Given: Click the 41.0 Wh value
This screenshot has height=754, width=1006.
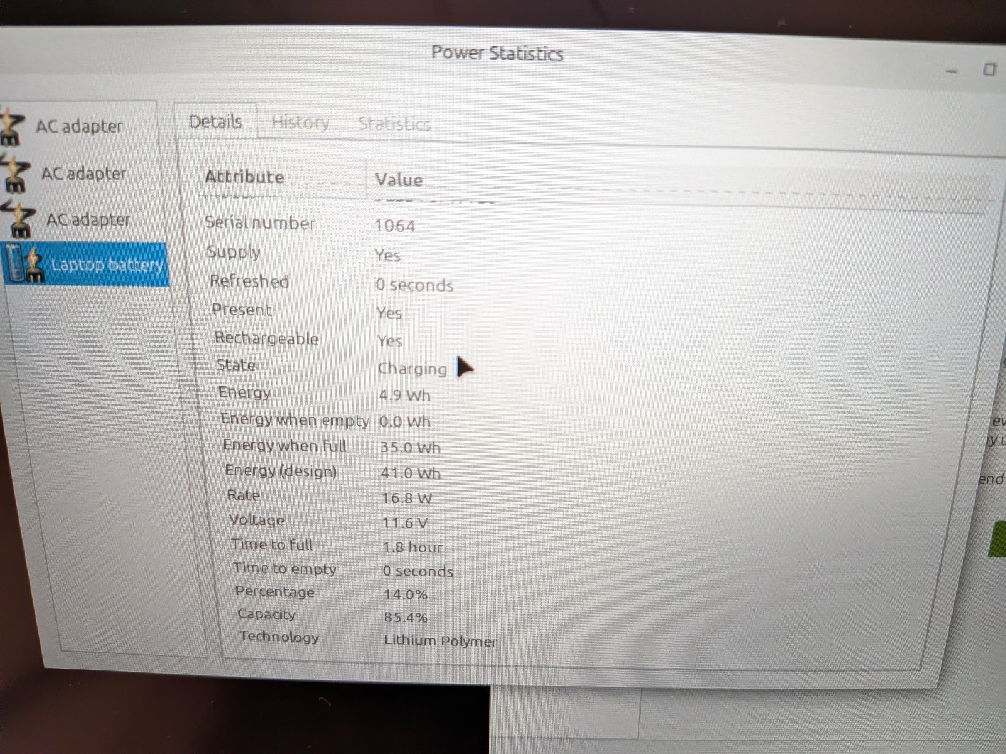Looking at the screenshot, I should 411,473.
